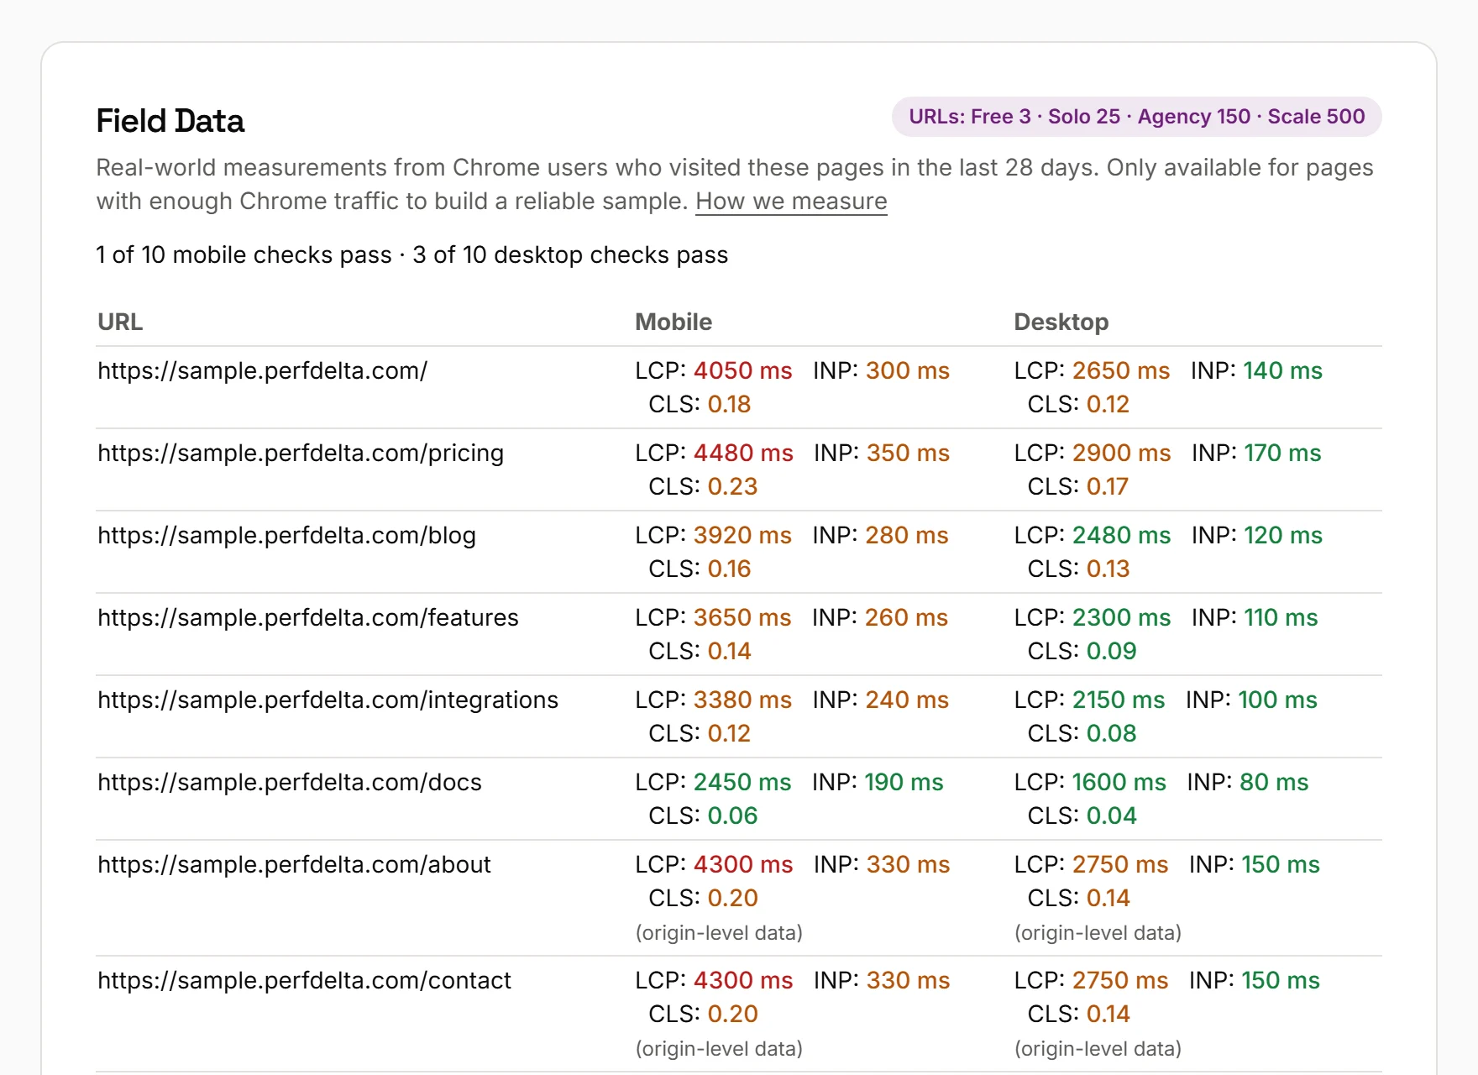Click the pricing desktop LCP 2900 ms
This screenshot has width=1478, height=1075.
(1122, 454)
